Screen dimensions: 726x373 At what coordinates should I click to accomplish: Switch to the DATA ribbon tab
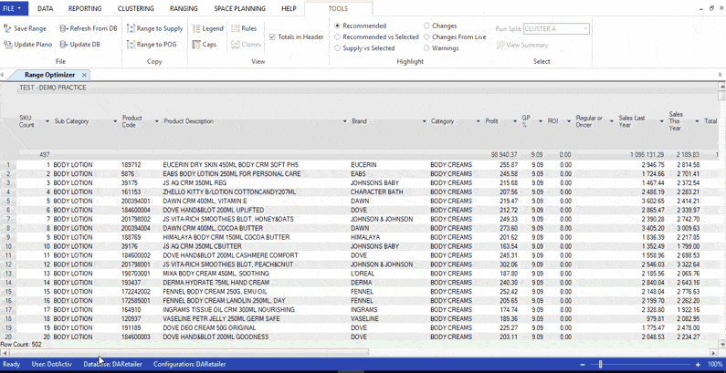click(x=45, y=8)
